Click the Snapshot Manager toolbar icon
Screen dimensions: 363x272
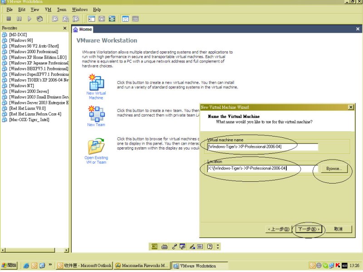pos(76,19)
